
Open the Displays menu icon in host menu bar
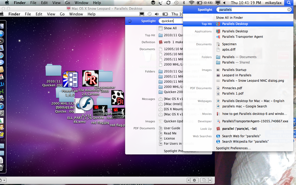point(218,3)
